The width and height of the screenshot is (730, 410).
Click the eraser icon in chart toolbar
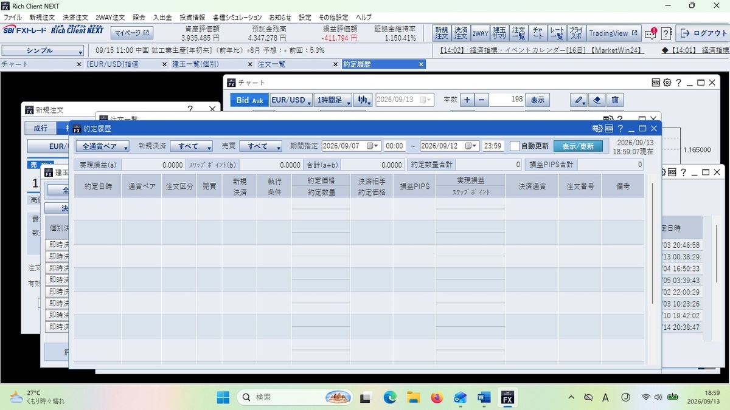pos(597,100)
